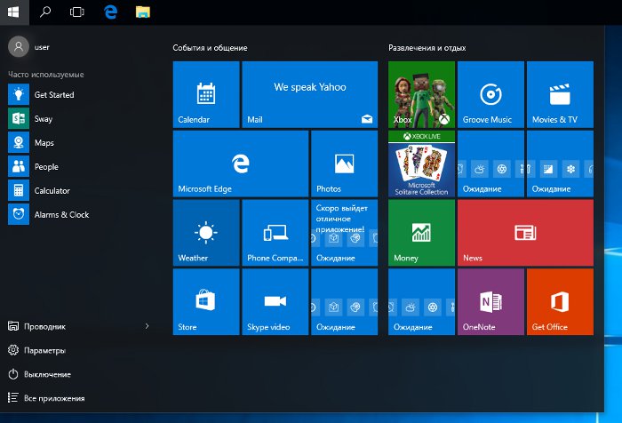Image resolution: width=622 pixels, height=423 pixels.
Task: Open Параметры (Settings)
Action: [36, 350]
